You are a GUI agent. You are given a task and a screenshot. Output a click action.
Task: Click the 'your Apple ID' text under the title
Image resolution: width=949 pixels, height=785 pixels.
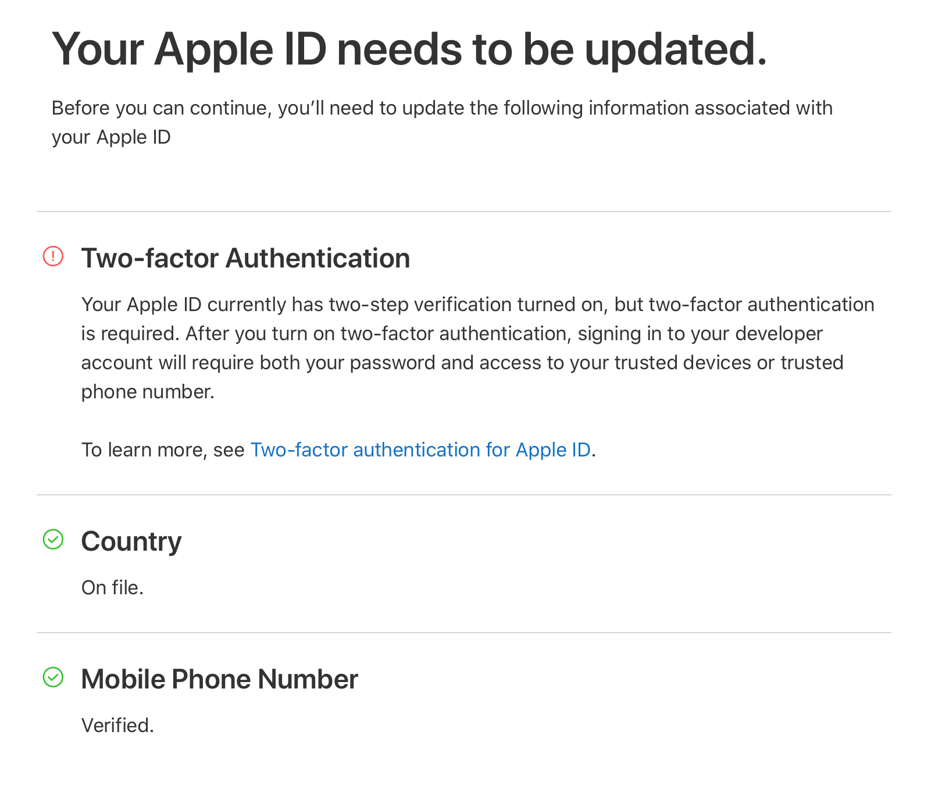point(111,138)
